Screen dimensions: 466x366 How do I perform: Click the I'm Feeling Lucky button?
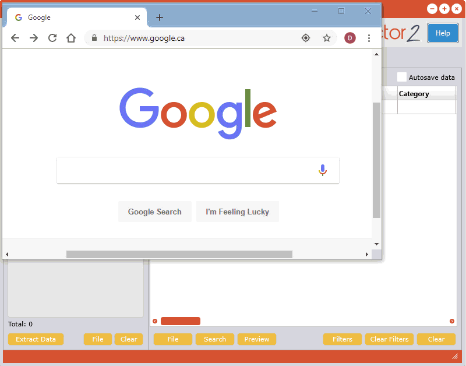tap(237, 212)
